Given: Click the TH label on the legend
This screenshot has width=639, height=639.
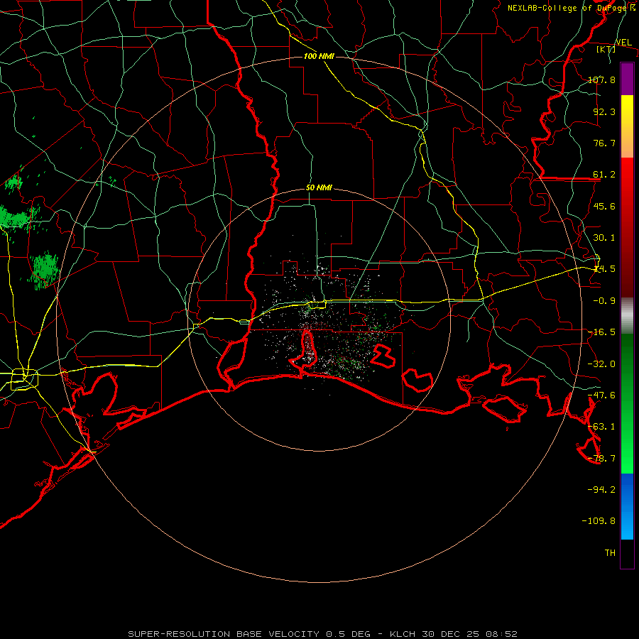Looking at the screenshot, I should click(610, 552).
